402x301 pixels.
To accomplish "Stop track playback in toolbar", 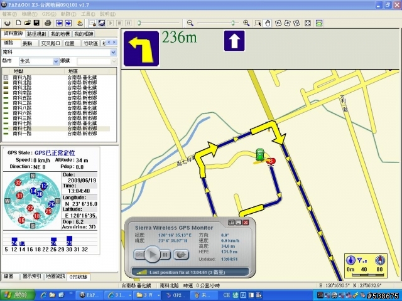I will (x=119, y=23).
